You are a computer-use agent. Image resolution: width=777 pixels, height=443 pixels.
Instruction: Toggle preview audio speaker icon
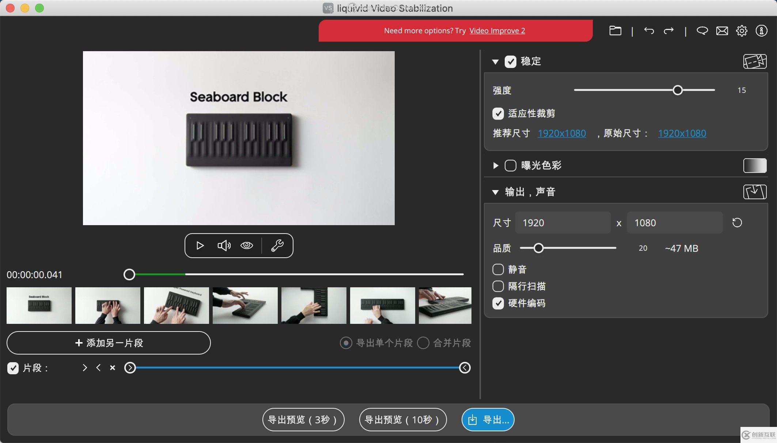pyautogui.click(x=224, y=246)
